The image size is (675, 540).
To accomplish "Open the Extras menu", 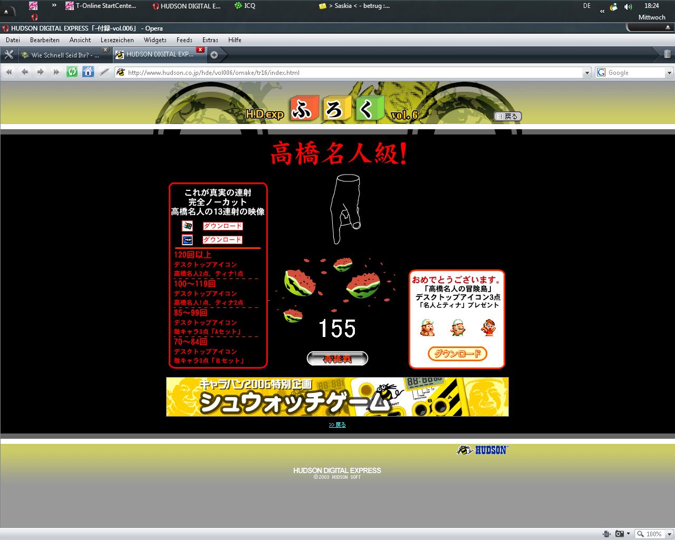I will (x=210, y=40).
